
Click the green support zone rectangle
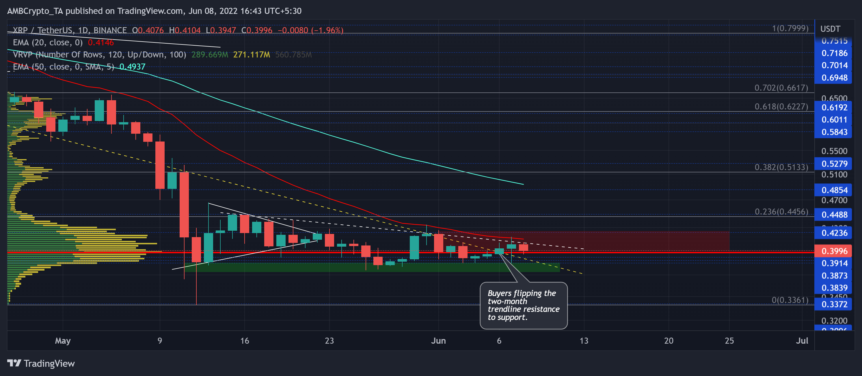pyautogui.click(x=372, y=267)
